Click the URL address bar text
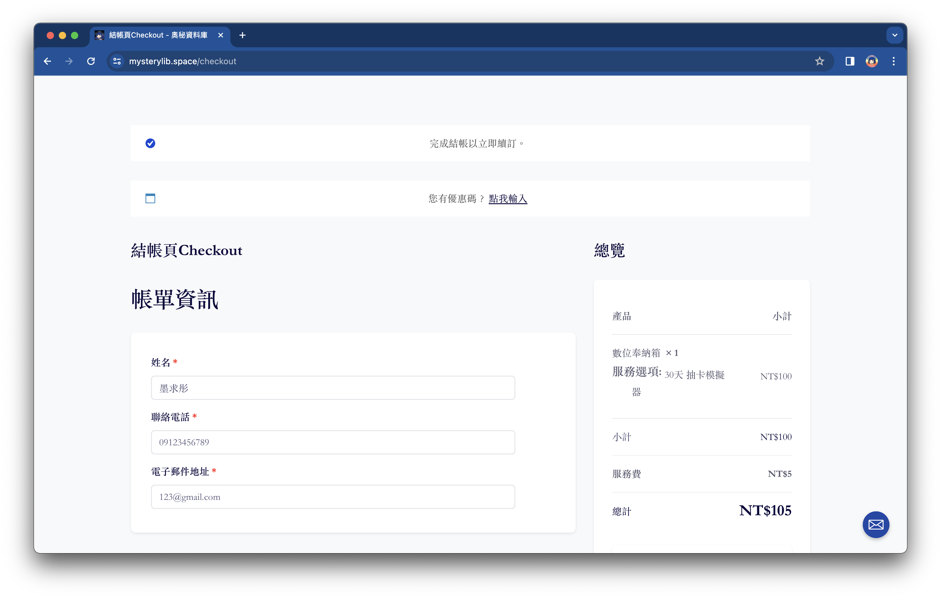The image size is (941, 598). (x=183, y=61)
